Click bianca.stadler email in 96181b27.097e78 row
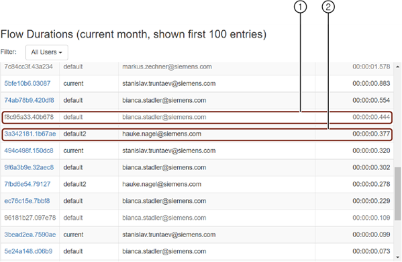Image resolution: width=402 pixels, height=262 pixels. [164, 218]
